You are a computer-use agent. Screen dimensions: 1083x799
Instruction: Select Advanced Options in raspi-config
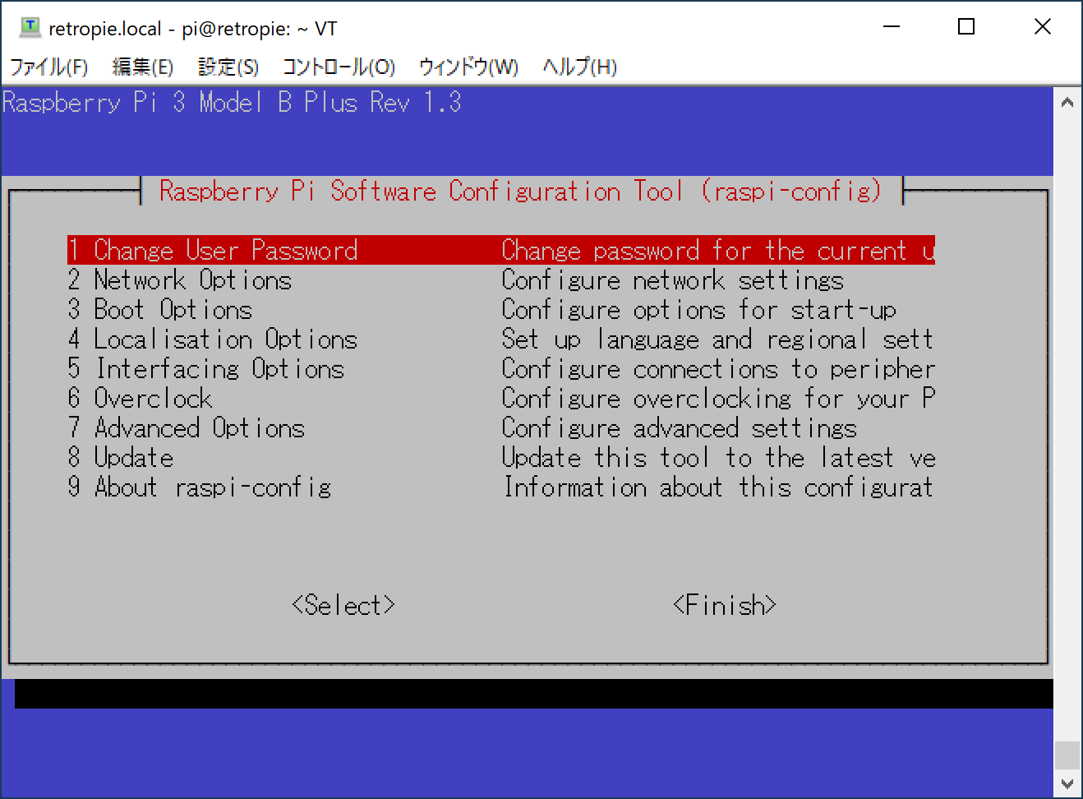(x=199, y=427)
